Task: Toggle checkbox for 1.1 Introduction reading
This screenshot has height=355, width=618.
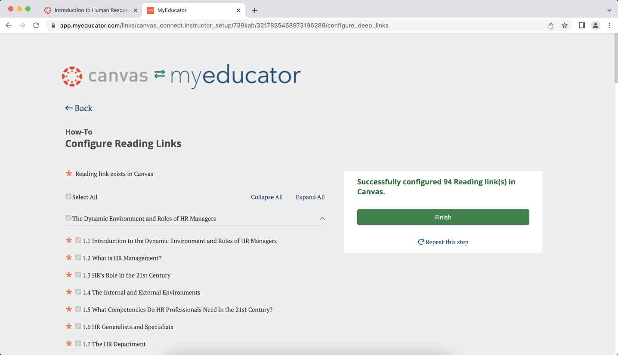Action: click(x=78, y=240)
